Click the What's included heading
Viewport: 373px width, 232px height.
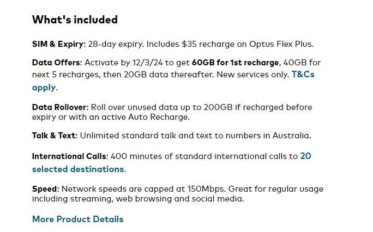pyautogui.click(x=75, y=20)
